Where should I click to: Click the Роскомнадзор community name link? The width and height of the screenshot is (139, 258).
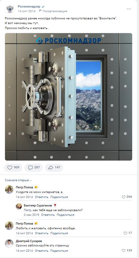click(x=29, y=7)
